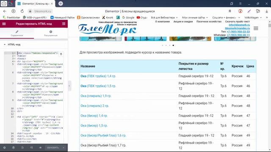The image size is (271, 152).
Task: Open the Yandex account circle icon
Action: [x=14, y=11]
